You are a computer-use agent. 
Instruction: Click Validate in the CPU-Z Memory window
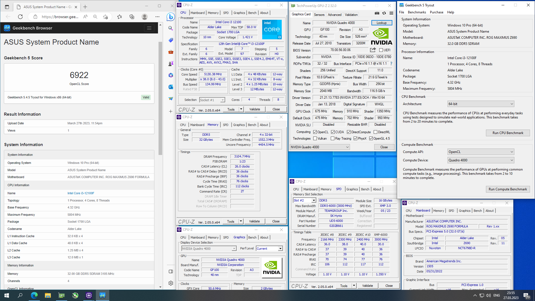pyautogui.click(x=254, y=221)
